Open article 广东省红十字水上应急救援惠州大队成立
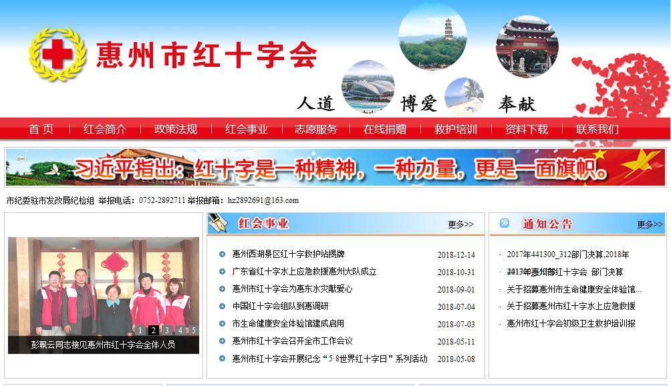This screenshot has width=671, height=386. [304, 271]
